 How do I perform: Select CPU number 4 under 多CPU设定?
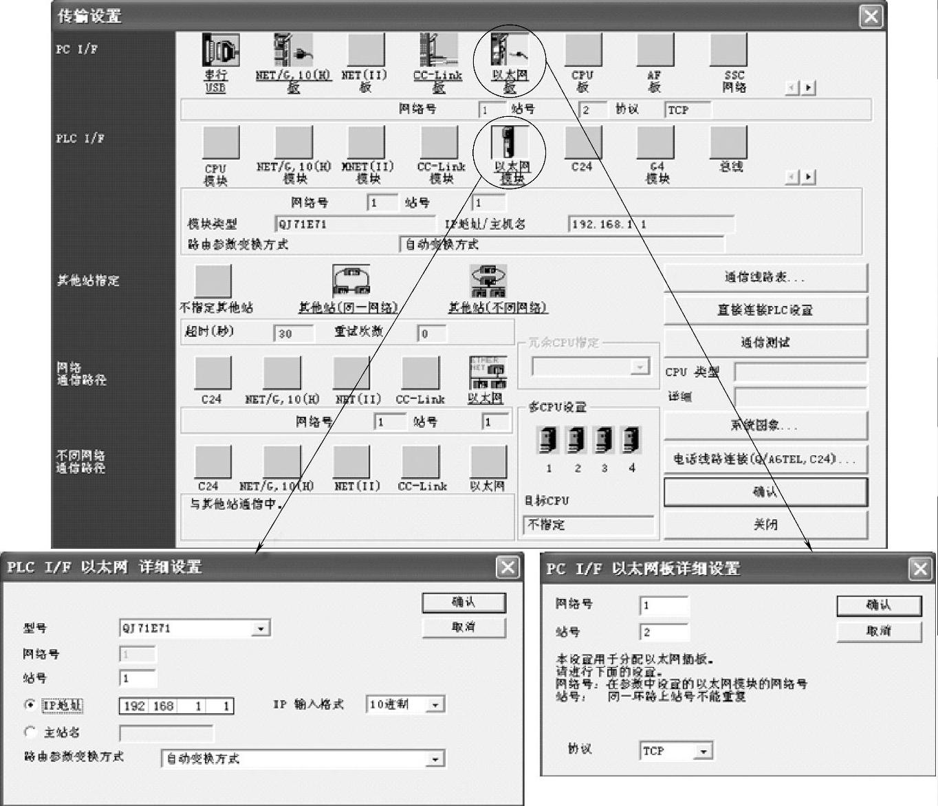point(631,440)
